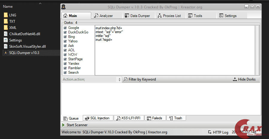Click the inurl:?sigid= dork line

point(104,40)
